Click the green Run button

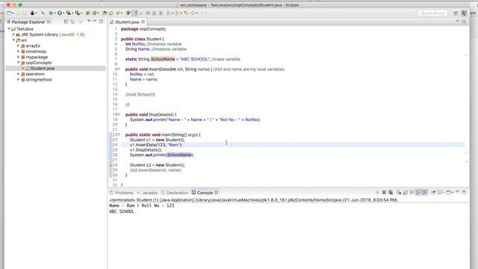60,13
